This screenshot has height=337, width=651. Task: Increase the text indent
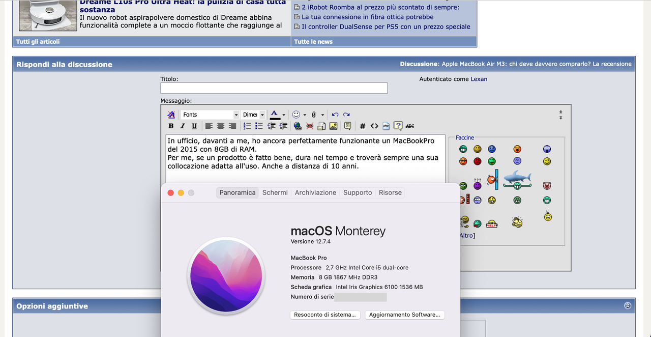(x=283, y=126)
